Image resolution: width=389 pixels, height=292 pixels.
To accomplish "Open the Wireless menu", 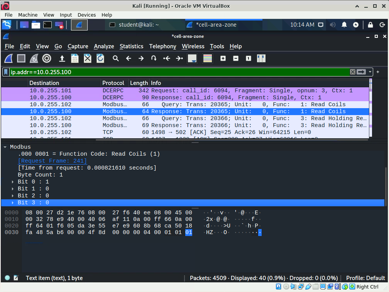I will coord(193,46).
